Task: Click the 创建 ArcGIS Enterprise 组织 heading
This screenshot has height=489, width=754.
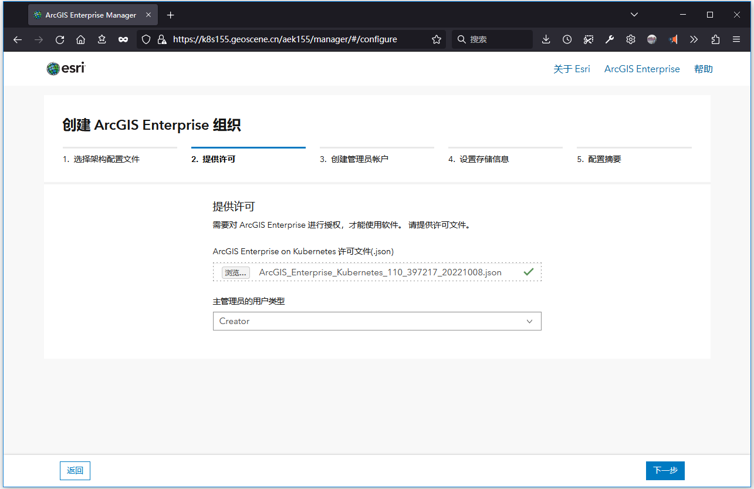Action: pos(151,125)
